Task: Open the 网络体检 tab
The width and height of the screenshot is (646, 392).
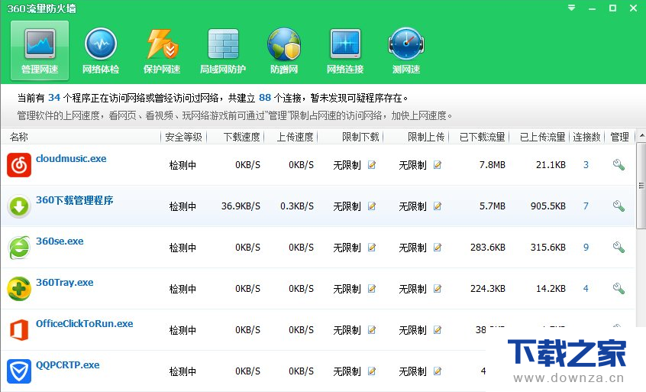Action: 101,50
